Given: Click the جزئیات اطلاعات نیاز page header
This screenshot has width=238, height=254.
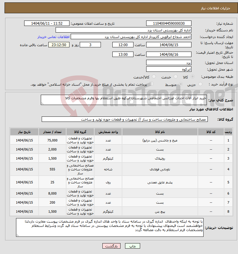Looking at the screenshot, I should point(215,8).
